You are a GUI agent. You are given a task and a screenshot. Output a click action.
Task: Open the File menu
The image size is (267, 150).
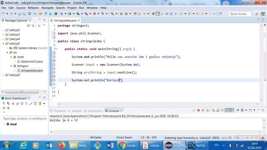click(x=4, y=8)
